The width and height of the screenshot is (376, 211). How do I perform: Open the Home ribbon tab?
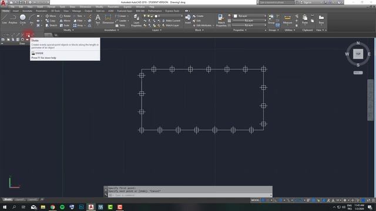coord(5,11)
